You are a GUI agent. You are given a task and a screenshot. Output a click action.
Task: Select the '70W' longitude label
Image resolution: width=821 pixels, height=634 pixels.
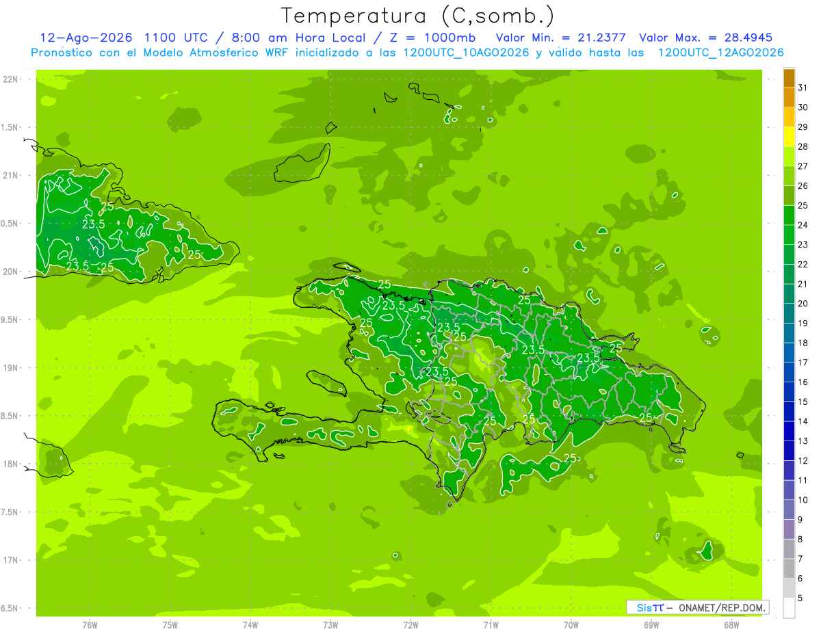(571, 624)
